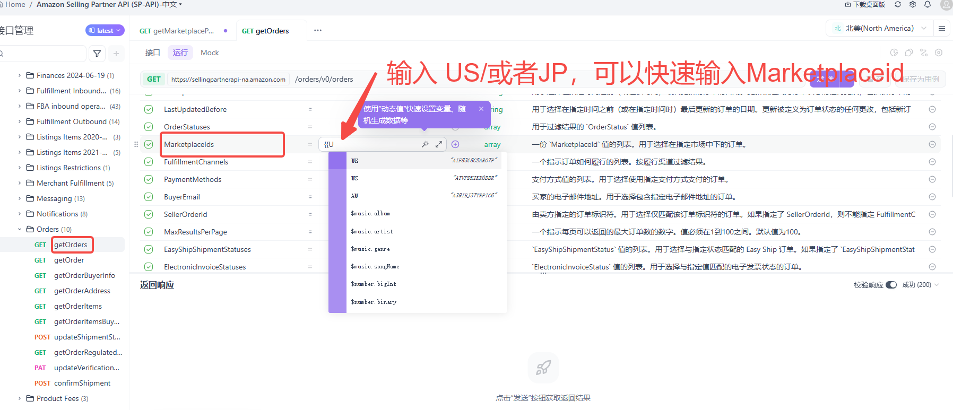Screen dimensions: 953x410
Task: Uncheck the OrderStatuses parameter
Action: pos(149,127)
